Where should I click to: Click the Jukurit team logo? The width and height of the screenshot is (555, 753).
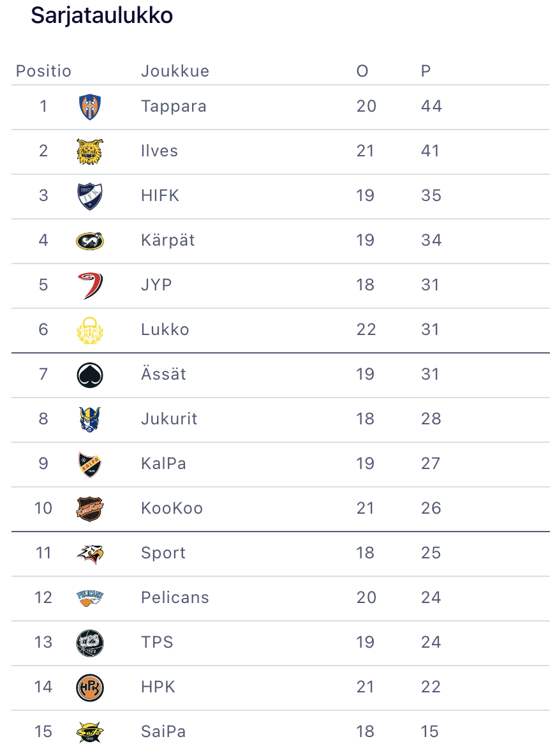89,419
